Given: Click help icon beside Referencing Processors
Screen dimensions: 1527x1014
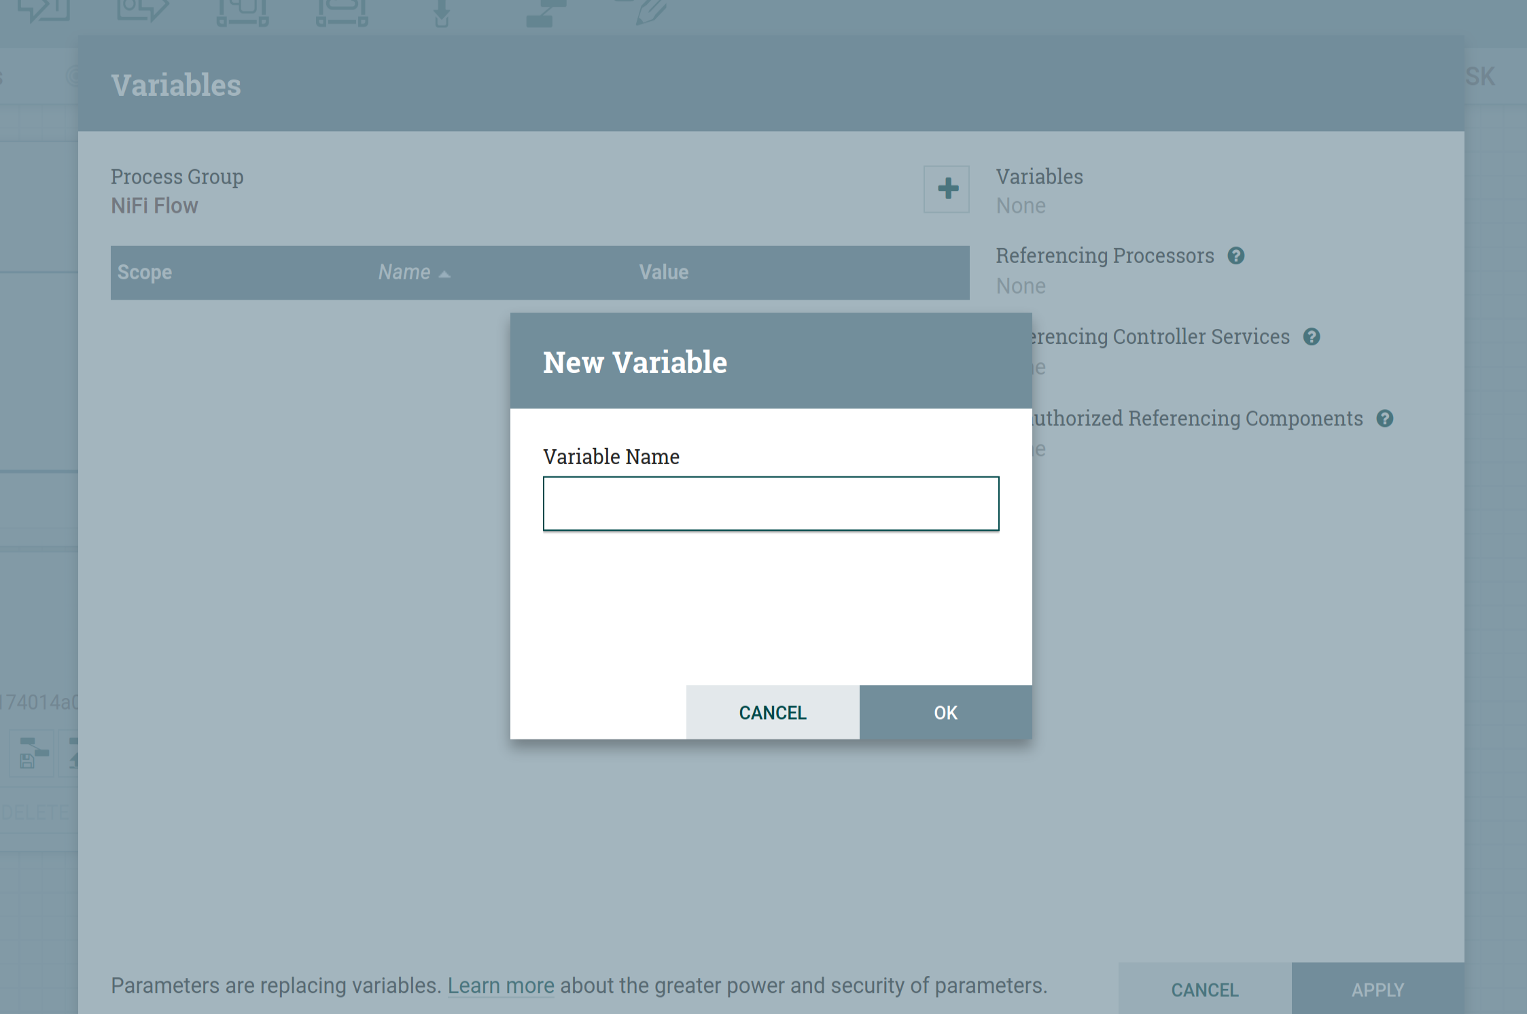Looking at the screenshot, I should 1235,256.
